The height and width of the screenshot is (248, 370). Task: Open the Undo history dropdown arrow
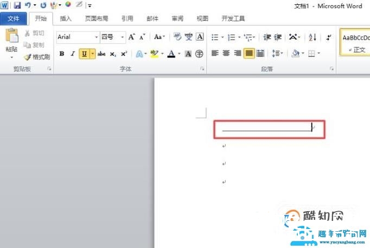(x=35, y=5)
